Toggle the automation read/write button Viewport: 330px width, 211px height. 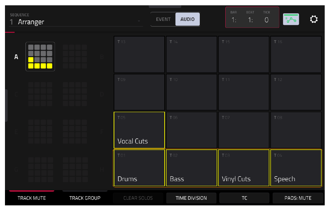tap(291, 19)
